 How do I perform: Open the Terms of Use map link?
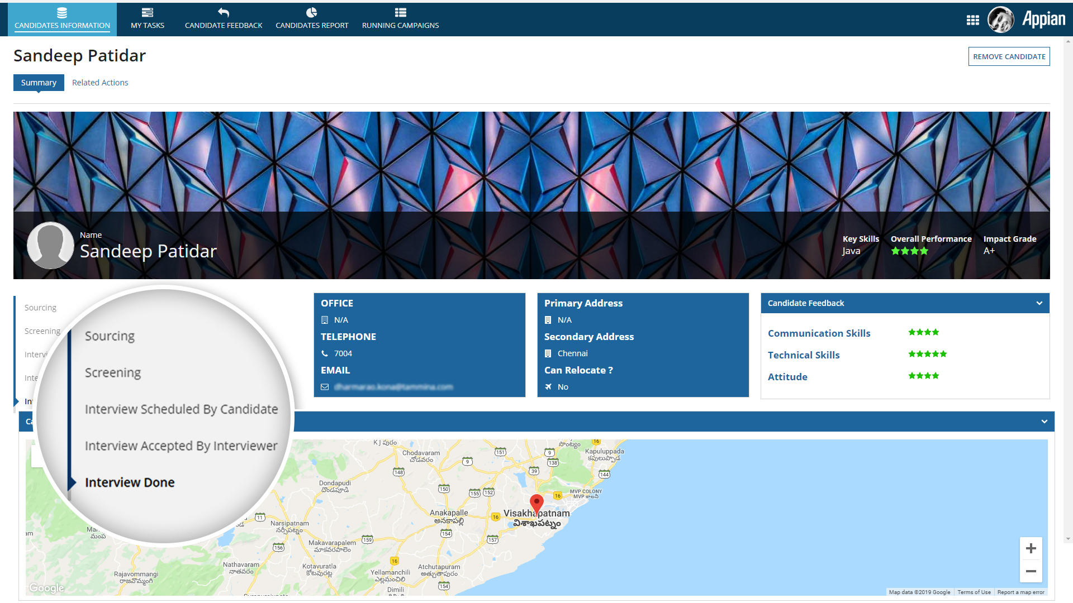(974, 592)
